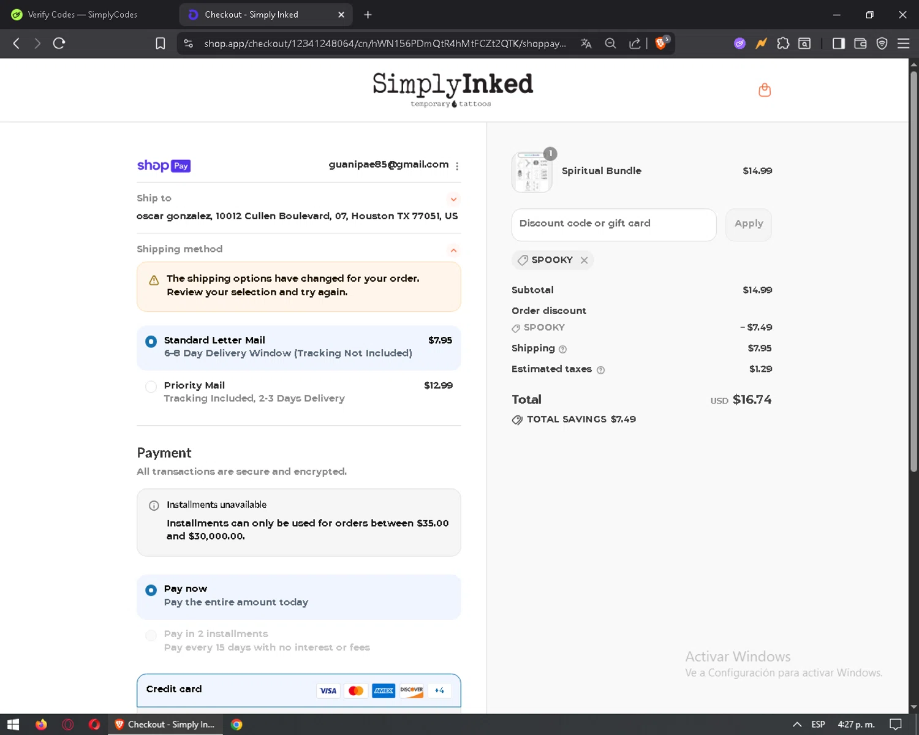
Task: Reload the checkout page
Action: (59, 43)
